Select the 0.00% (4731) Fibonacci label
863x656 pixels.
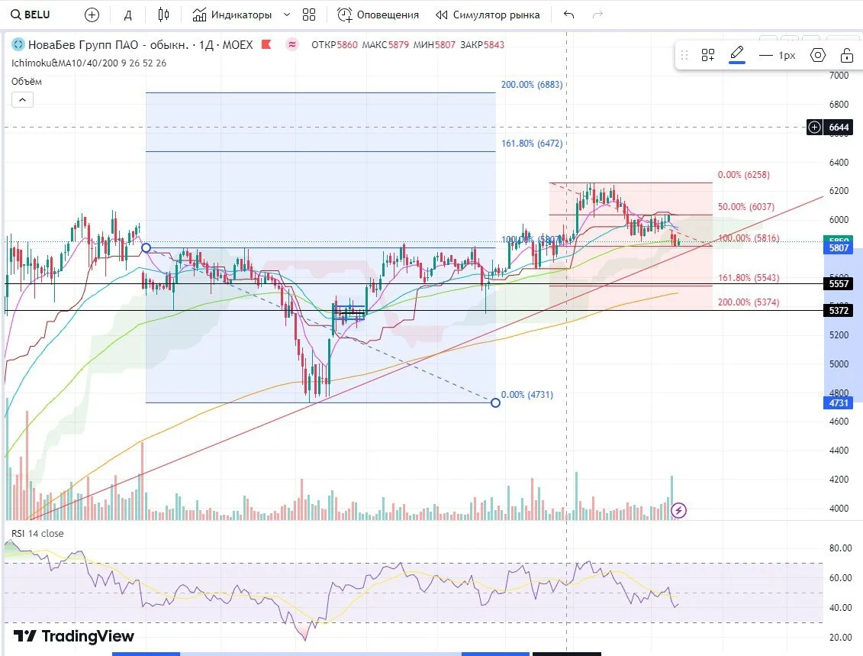pos(527,394)
